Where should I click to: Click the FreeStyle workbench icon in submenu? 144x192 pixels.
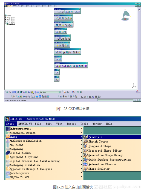tap(86, 137)
